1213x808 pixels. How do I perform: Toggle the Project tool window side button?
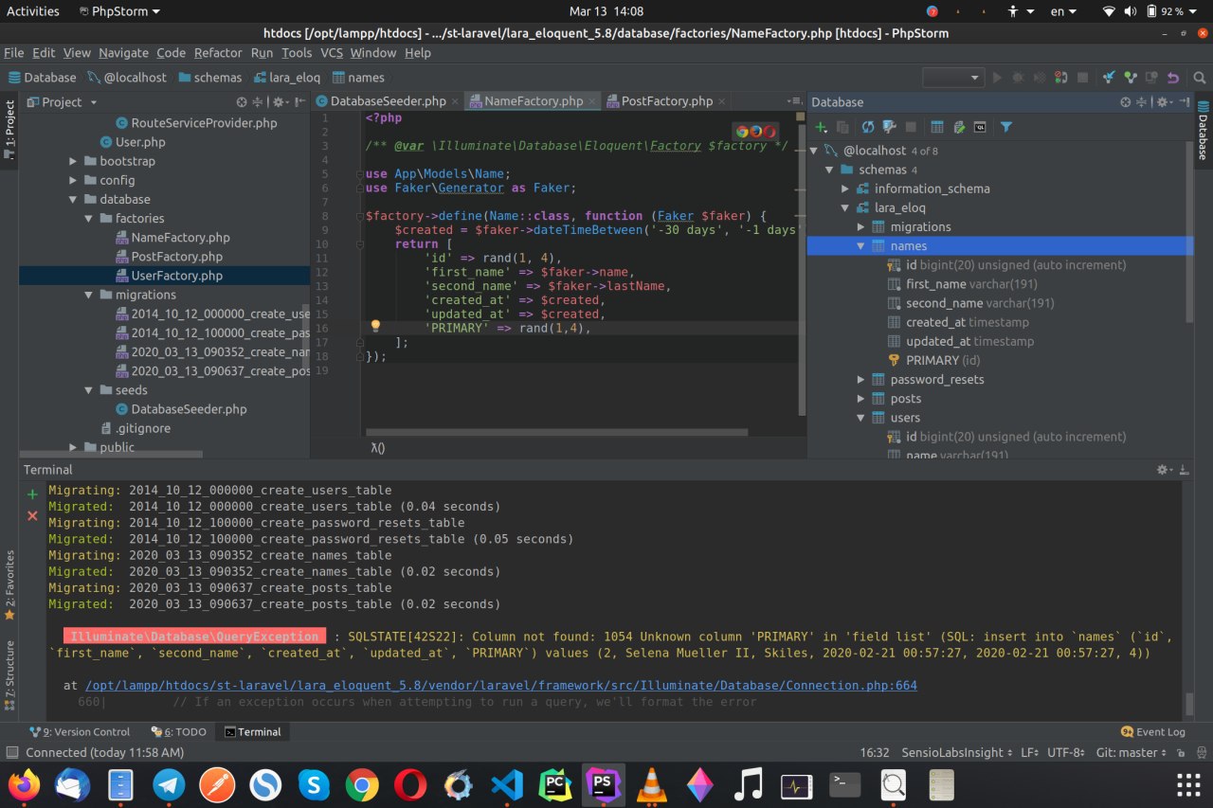[9, 129]
